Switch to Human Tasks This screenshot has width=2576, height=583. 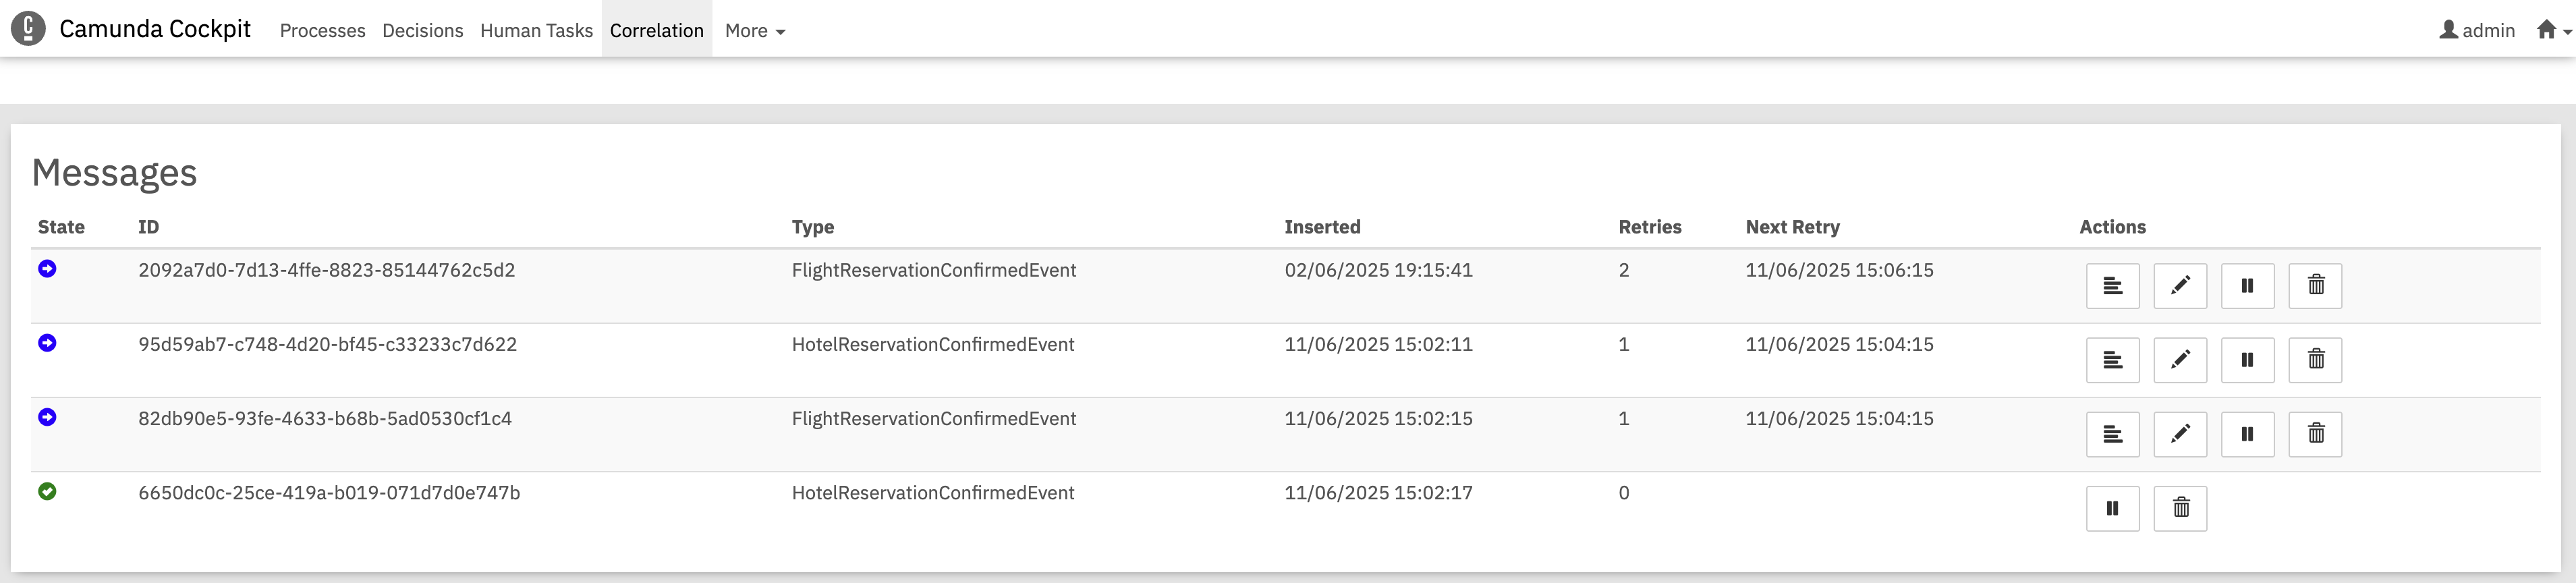pos(536,31)
